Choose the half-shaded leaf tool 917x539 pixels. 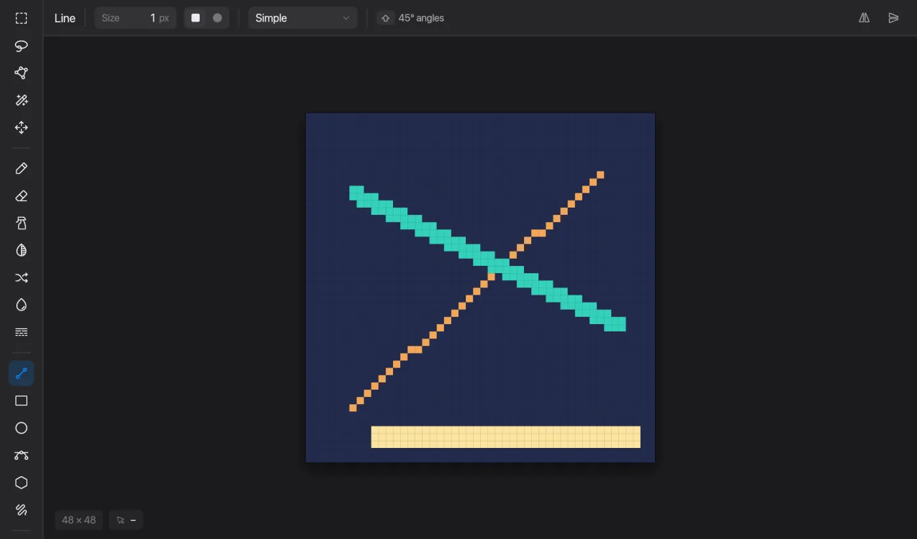pyautogui.click(x=21, y=250)
